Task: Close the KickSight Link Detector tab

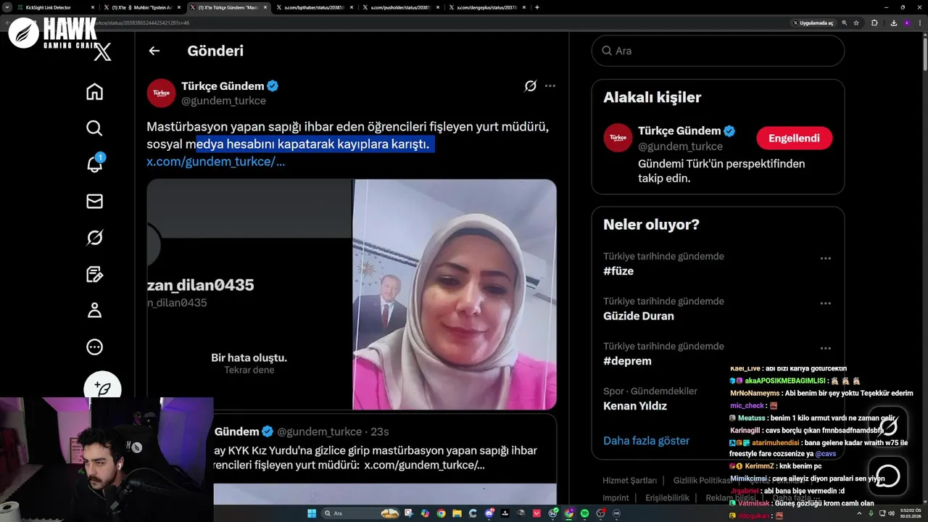Action: point(93,7)
